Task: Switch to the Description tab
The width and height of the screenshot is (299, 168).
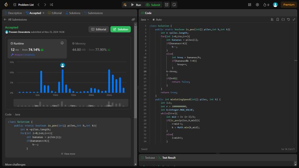Action: tap(13, 13)
